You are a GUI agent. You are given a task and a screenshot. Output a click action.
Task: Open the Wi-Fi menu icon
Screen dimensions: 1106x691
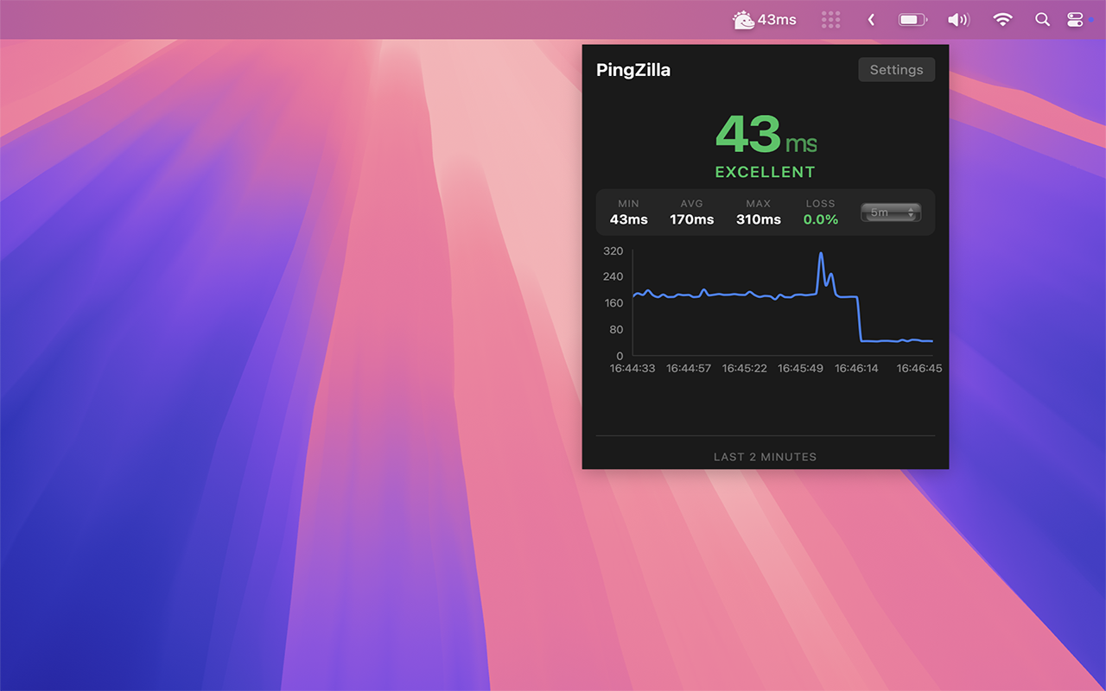click(x=1001, y=19)
